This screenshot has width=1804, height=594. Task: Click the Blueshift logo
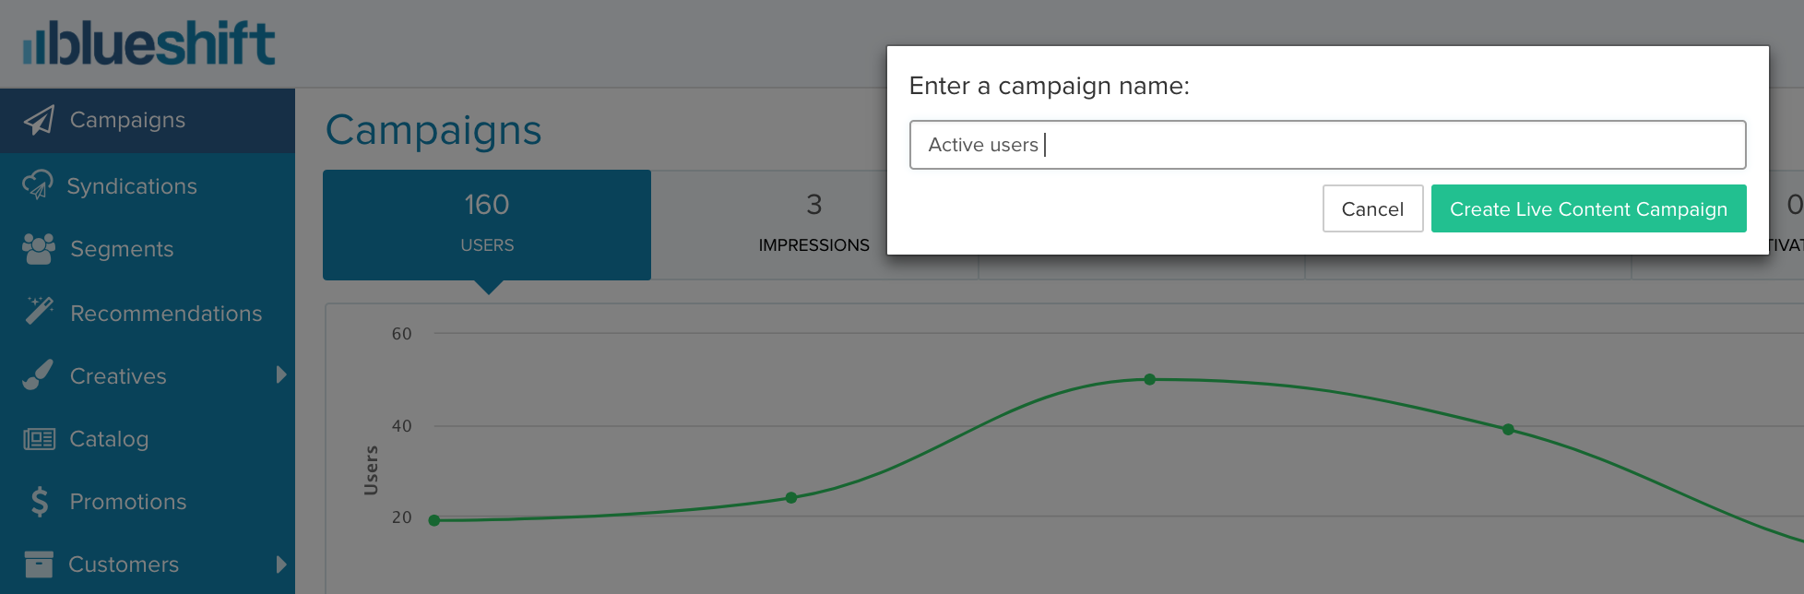148,43
